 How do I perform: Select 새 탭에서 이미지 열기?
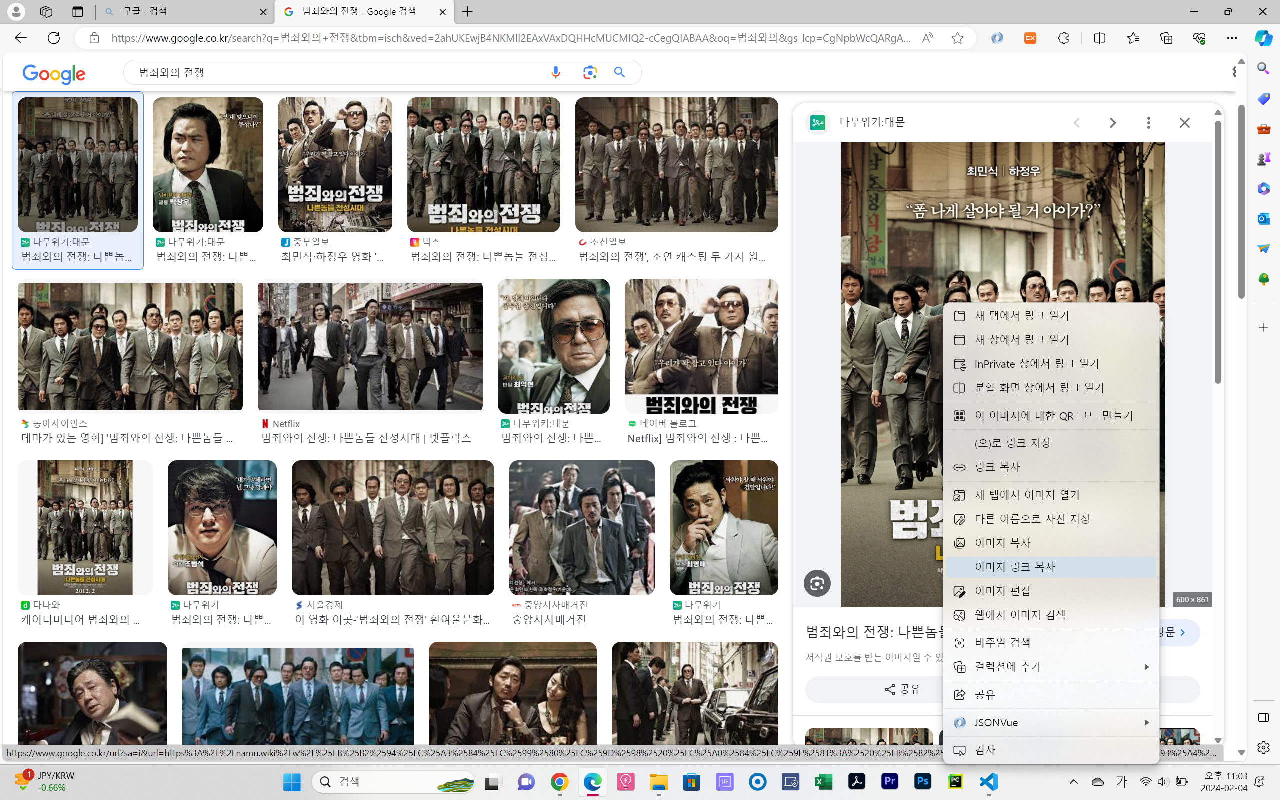point(1051,495)
